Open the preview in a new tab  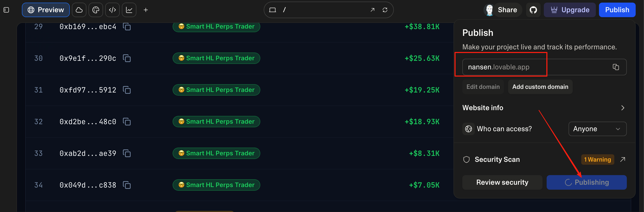(x=372, y=10)
